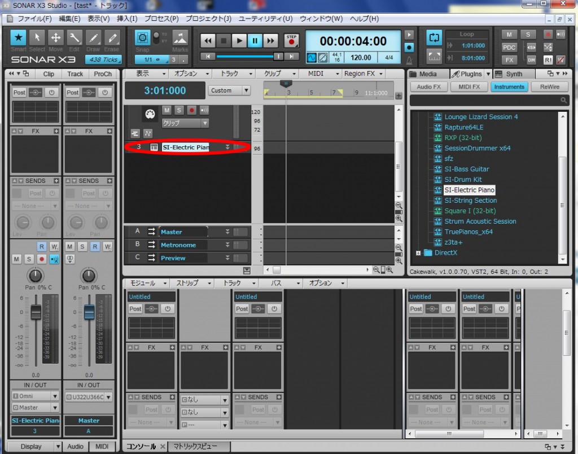Screen dimensions: 578x454
Task: Activate the Move tool
Action: click(56, 38)
